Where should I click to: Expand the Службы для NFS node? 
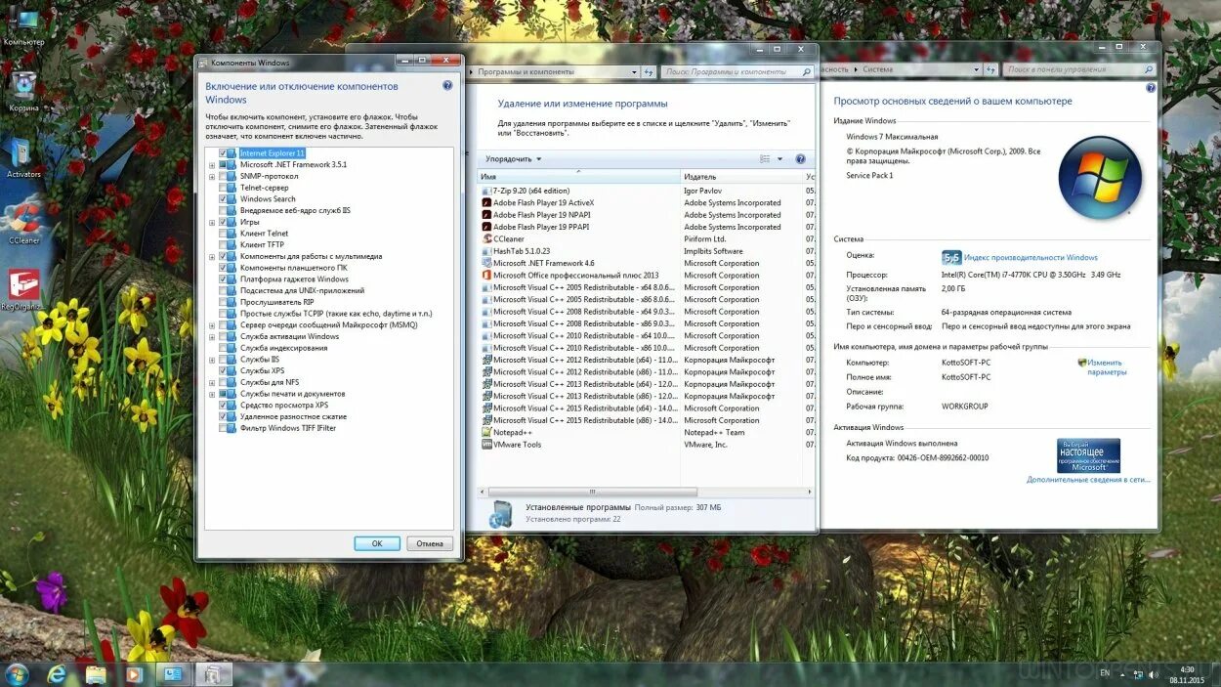tap(212, 382)
